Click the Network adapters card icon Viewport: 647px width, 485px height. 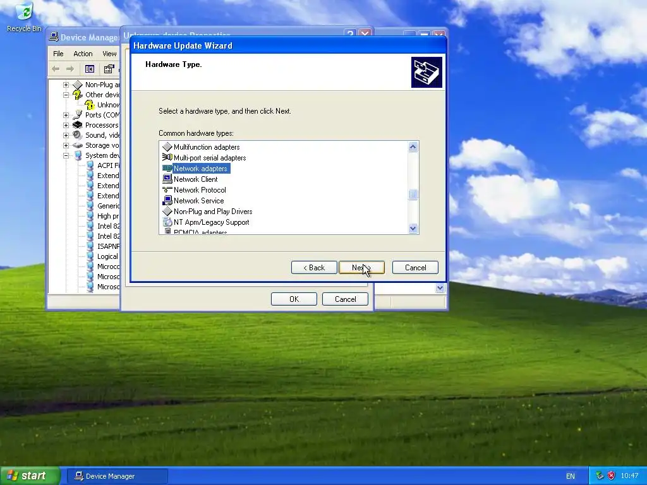pyautogui.click(x=167, y=168)
